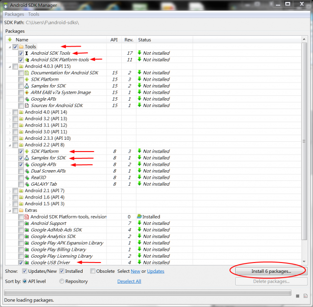Screen dimensions: 313x307
Task: Click the API 8 SDK Platform android icon
Action: point(27,152)
